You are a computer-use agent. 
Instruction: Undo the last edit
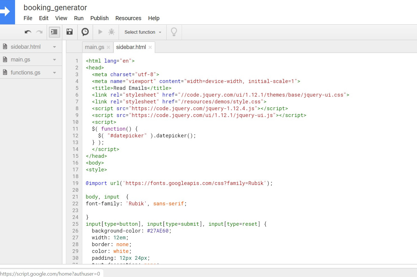(28, 32)
